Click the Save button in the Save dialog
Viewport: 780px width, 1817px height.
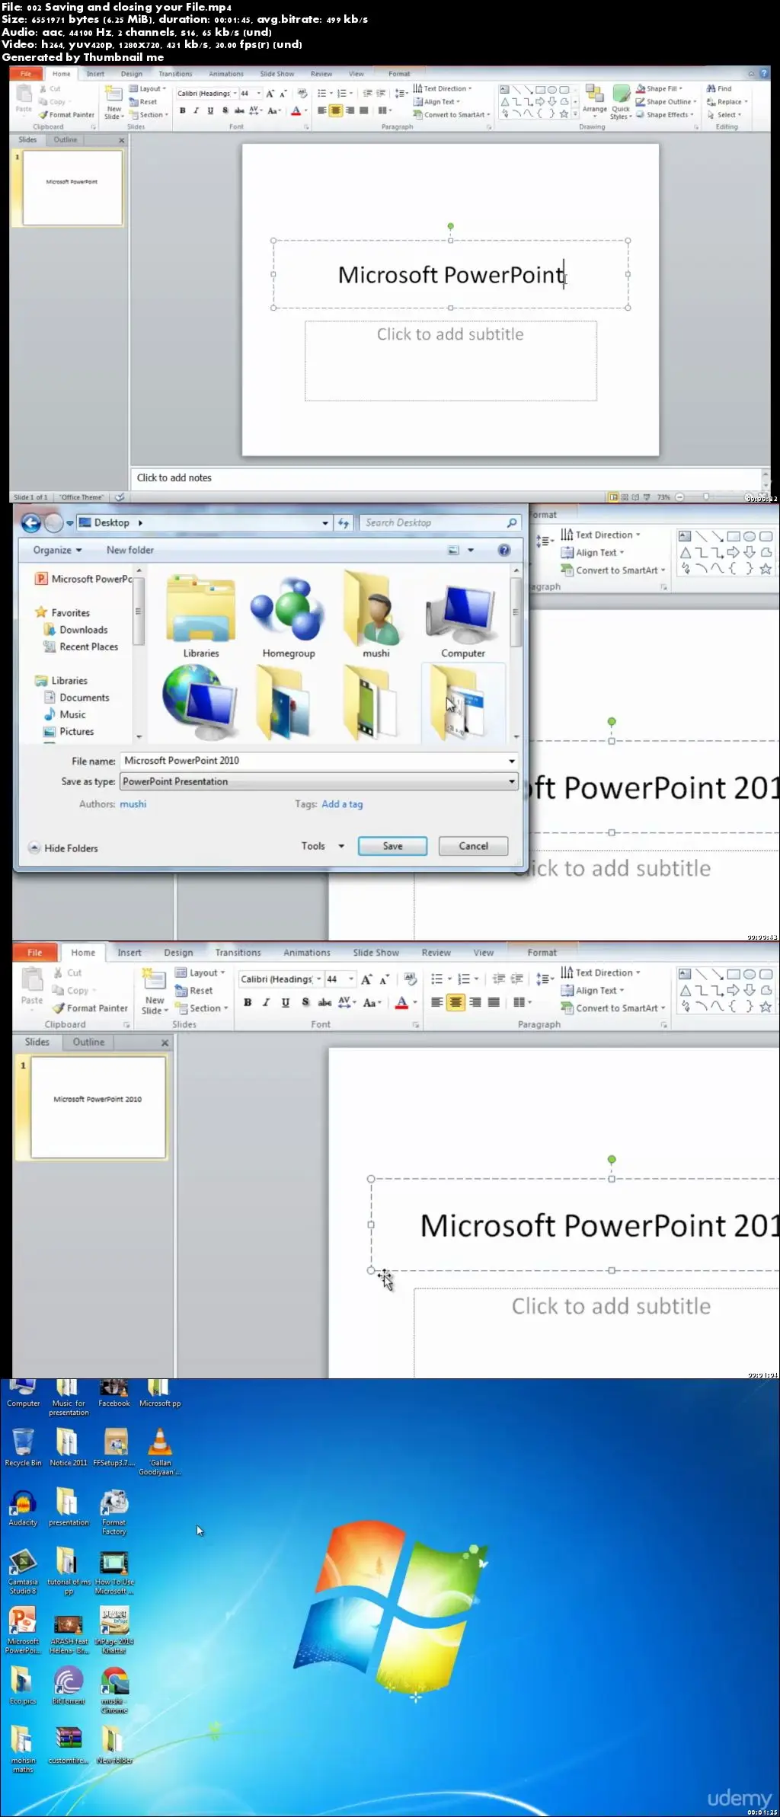(392, 846)
